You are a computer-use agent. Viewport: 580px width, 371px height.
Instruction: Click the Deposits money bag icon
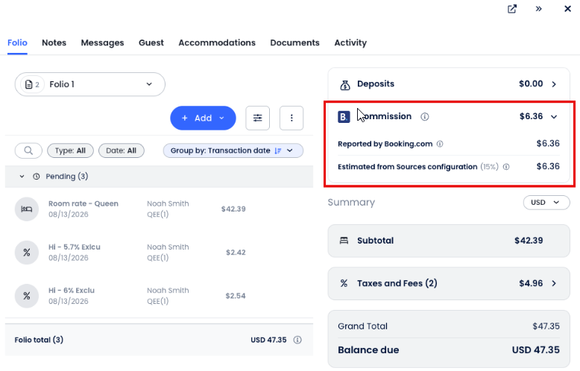pyautogui.click(x=344, y=85)
